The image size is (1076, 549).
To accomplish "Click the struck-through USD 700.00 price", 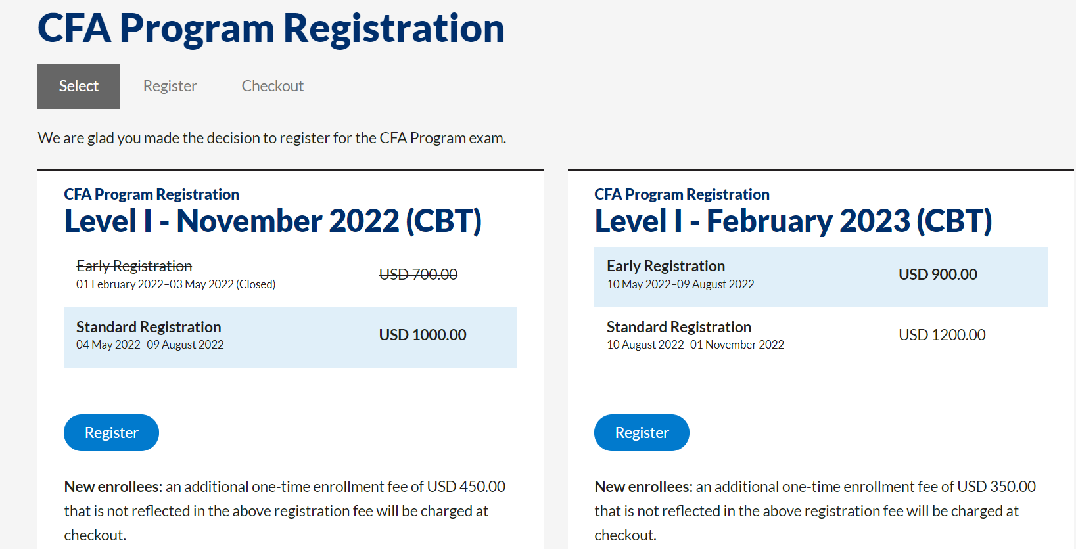I will (418, 274).
